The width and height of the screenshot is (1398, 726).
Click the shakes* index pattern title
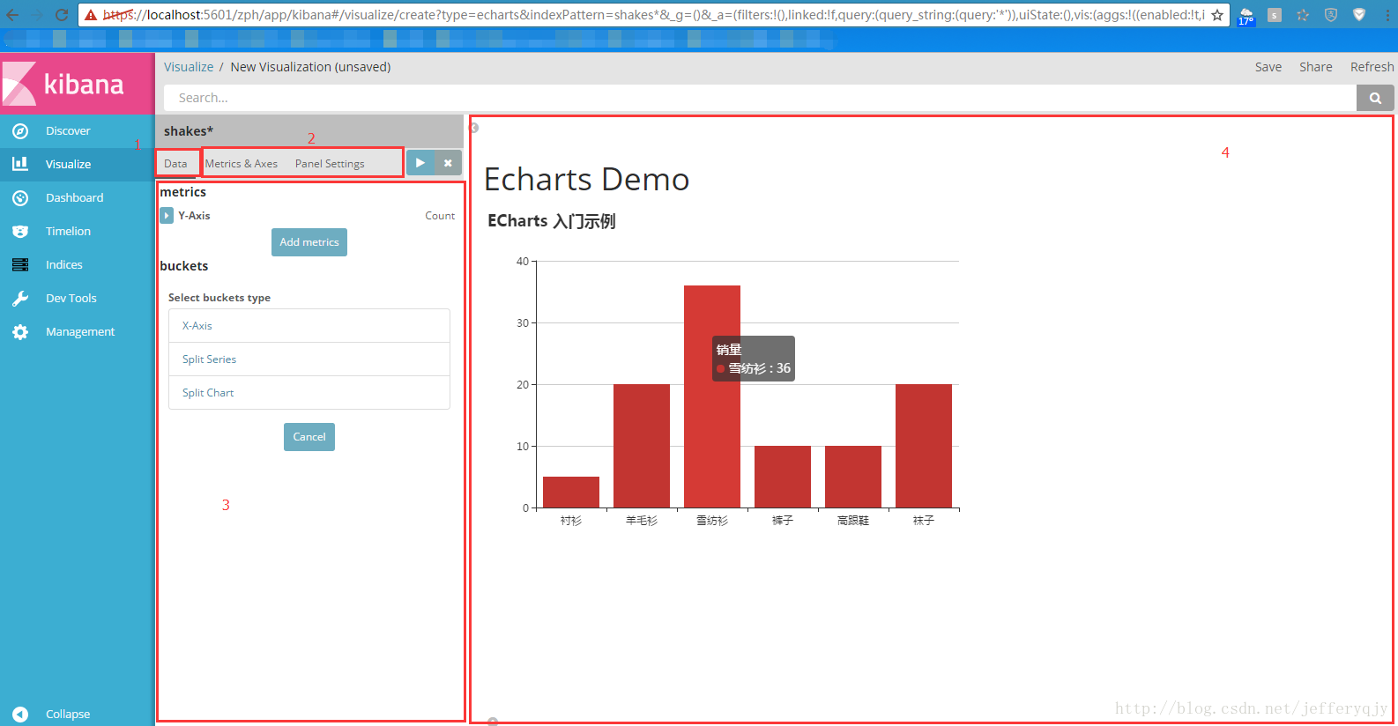click(189, 131)
